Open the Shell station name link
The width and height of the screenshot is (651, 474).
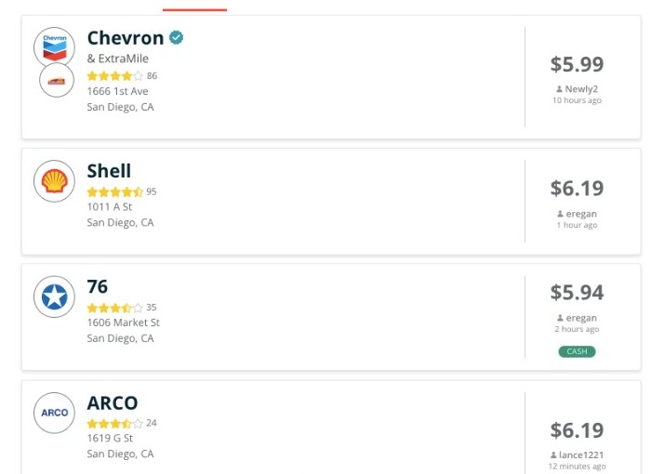(109, 171)
